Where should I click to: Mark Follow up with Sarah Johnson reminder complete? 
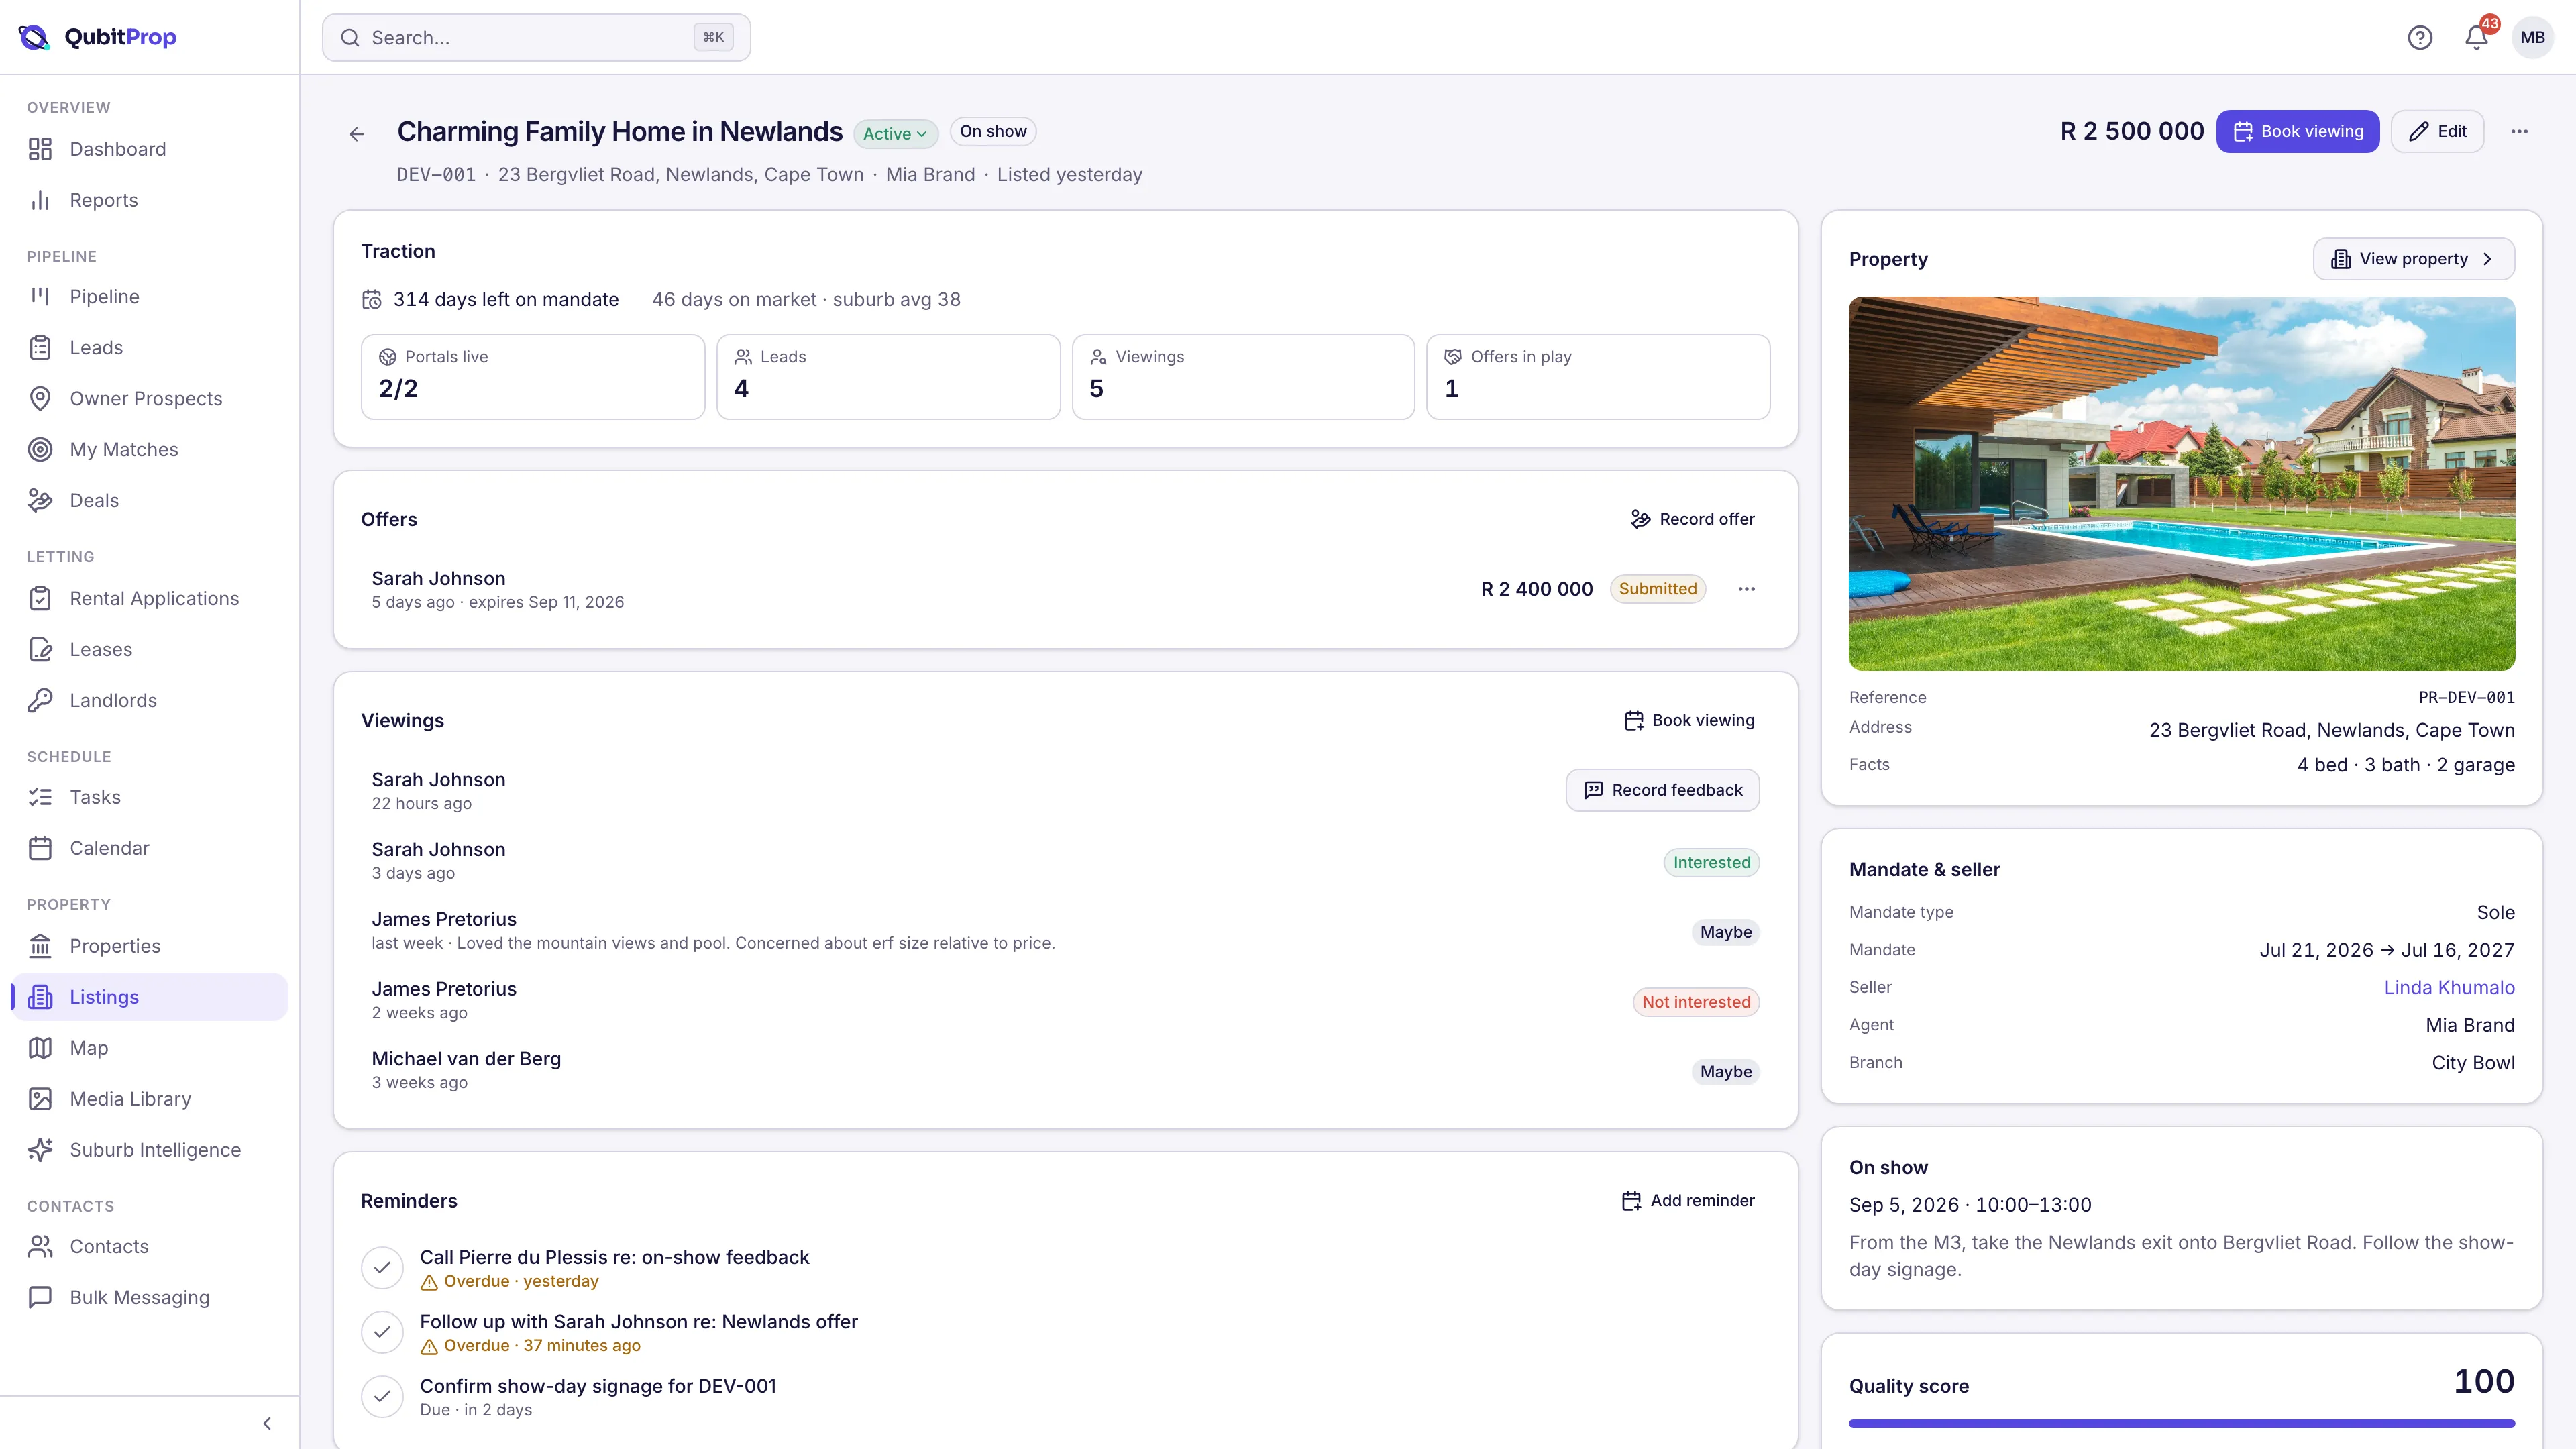pyautogui.click(x=382, y=1332)
